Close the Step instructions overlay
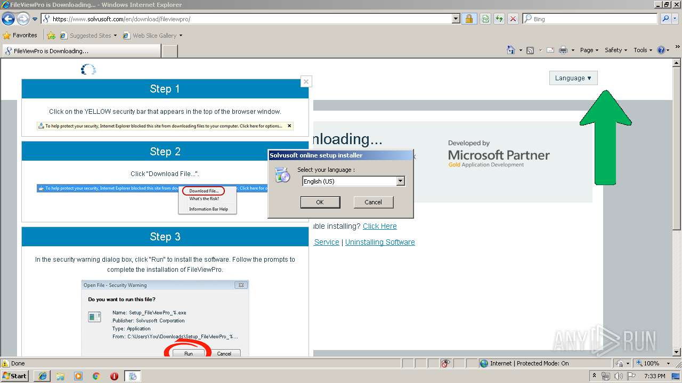682x383 pixels. pos(306,82)
